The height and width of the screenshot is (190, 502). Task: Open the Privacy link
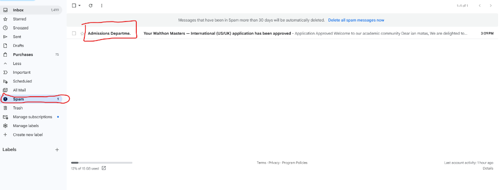pyautogui.click(x=274, y=163)
